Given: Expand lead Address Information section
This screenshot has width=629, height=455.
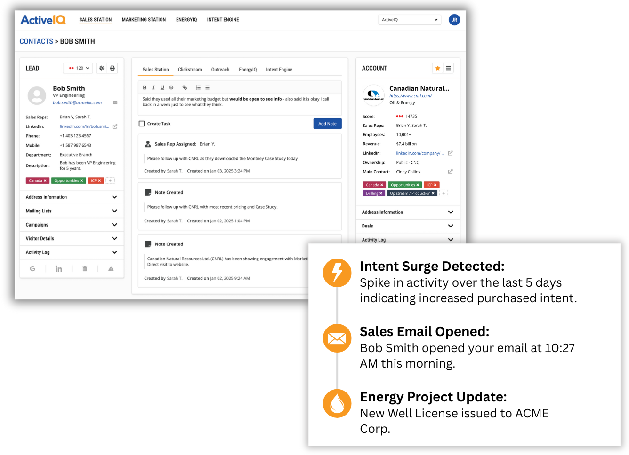Looking at the screenshot, I should click(72, 197).
